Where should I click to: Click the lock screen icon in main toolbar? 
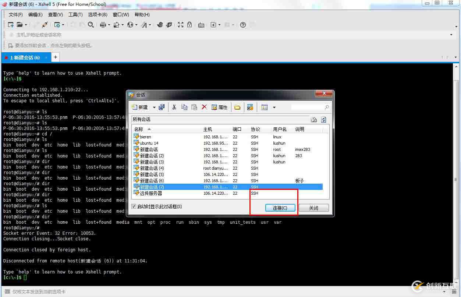coord(189,25)
